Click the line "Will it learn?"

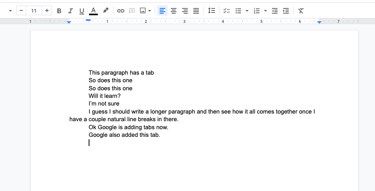pyautogui.click(x=105, y=96)
